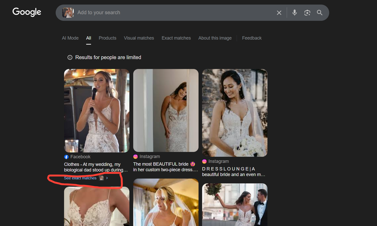
Task: Expand chevron next to See exact matches
Action: tap(107, 178)
